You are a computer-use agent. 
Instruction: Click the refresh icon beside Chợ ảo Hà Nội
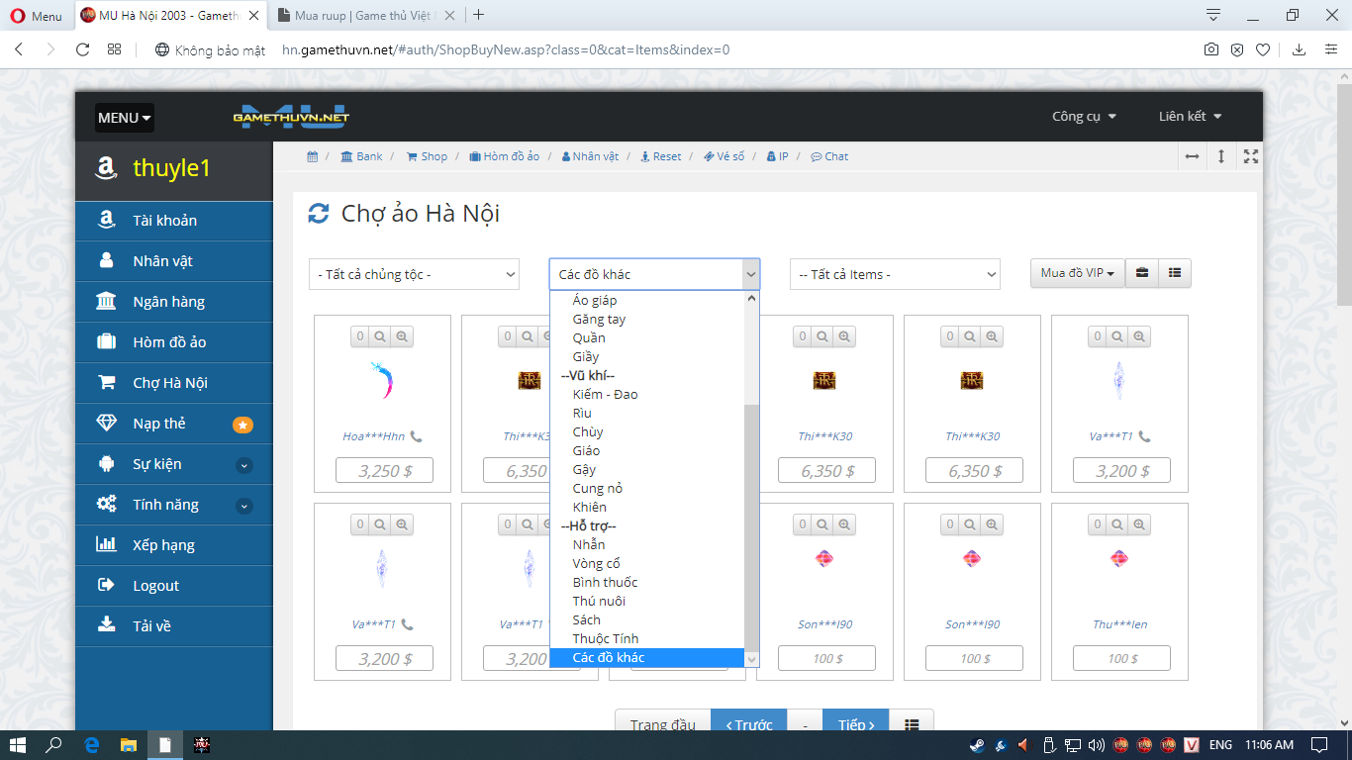click(x=318, y=213)
